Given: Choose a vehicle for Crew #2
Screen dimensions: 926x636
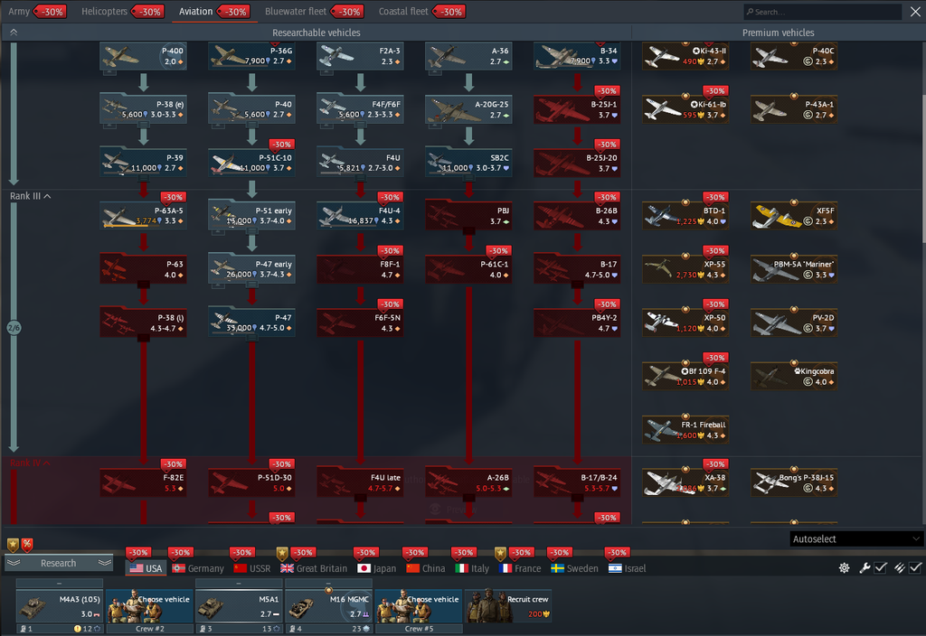Looking at the screenshot, I should [x=149, y=606].
